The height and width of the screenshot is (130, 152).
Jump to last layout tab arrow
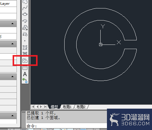click(45, 107)
